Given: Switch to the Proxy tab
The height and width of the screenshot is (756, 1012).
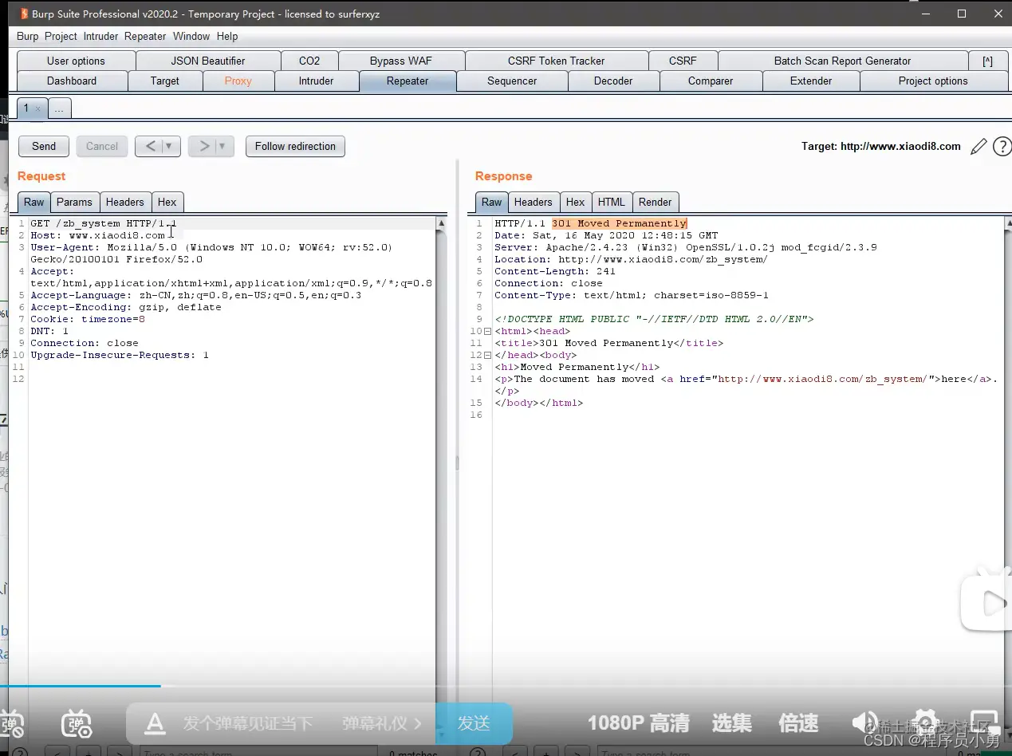Looking at the screenshot, I should click(238, 81).
